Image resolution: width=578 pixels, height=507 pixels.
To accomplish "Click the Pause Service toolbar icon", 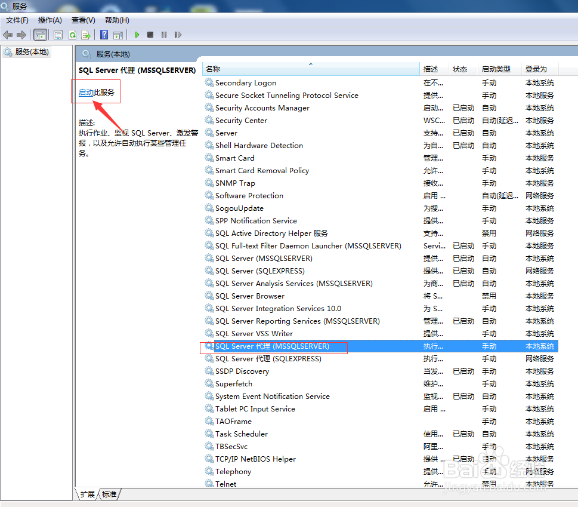I will [x=164, y=35].
